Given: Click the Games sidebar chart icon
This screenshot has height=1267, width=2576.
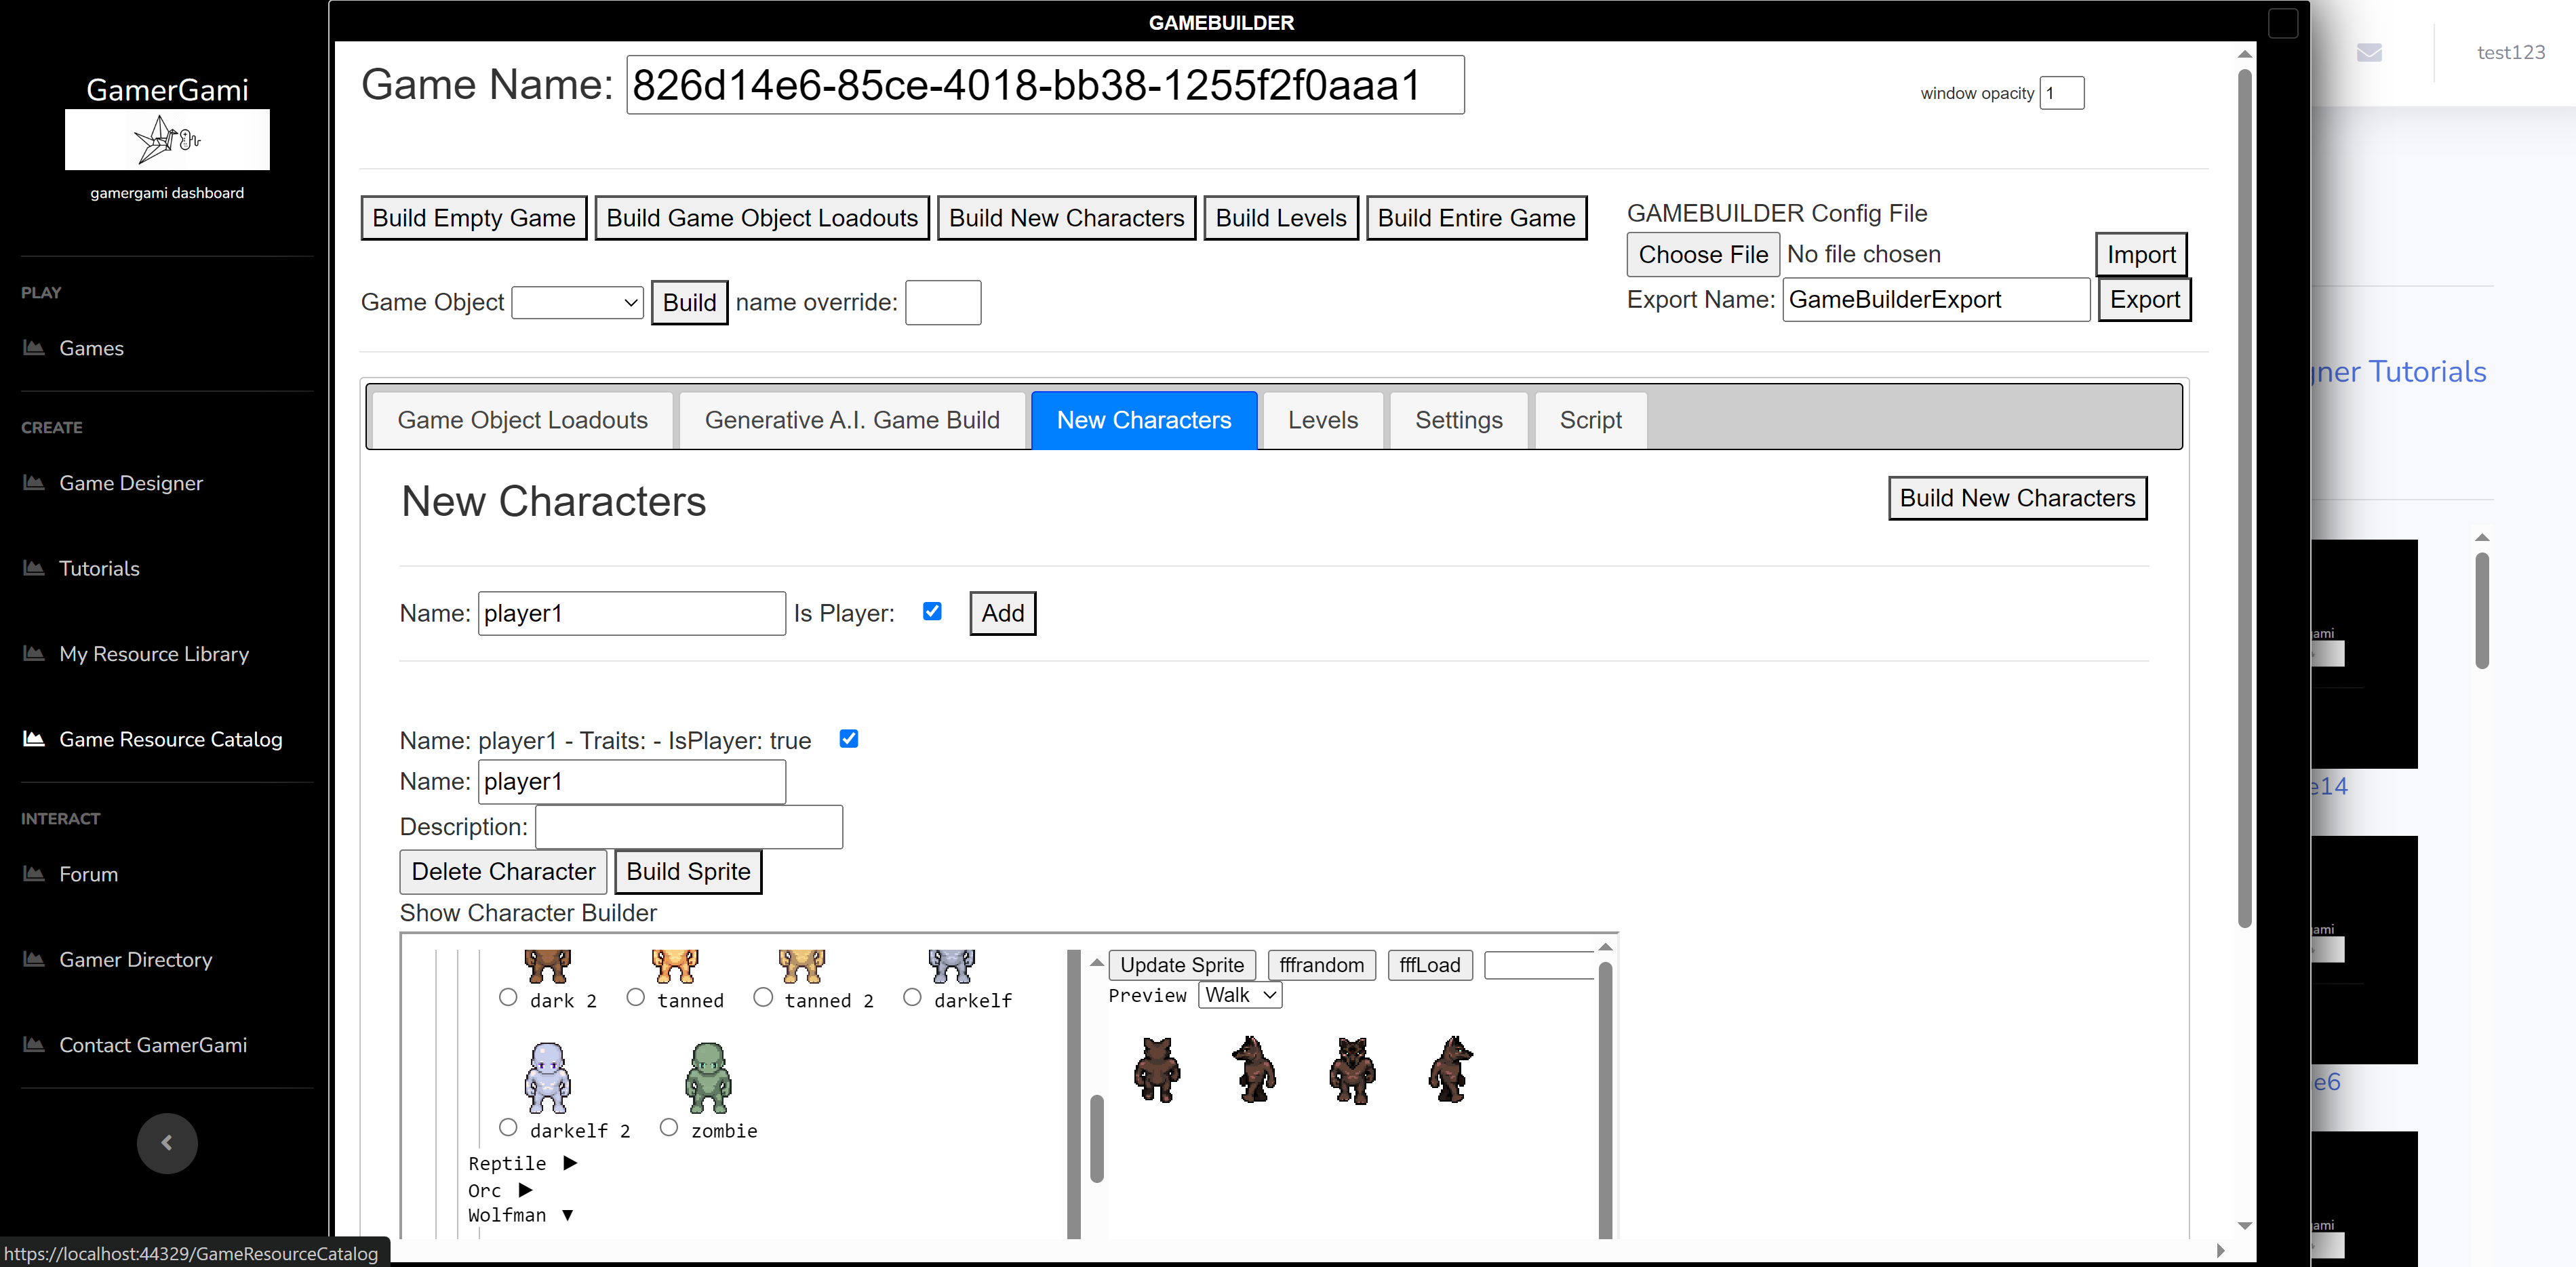Looking at the screenshot, I should (34, 348).
